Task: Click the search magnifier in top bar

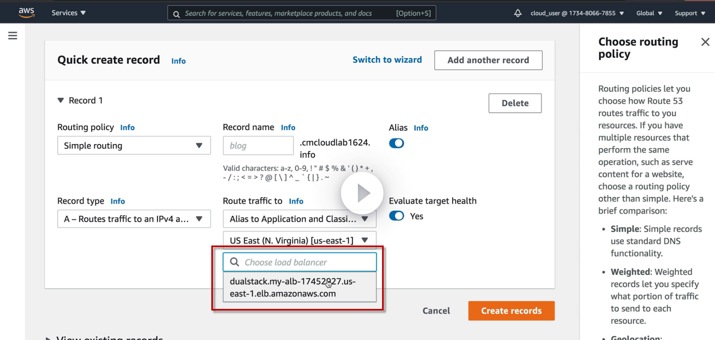Action: (176, 14)
